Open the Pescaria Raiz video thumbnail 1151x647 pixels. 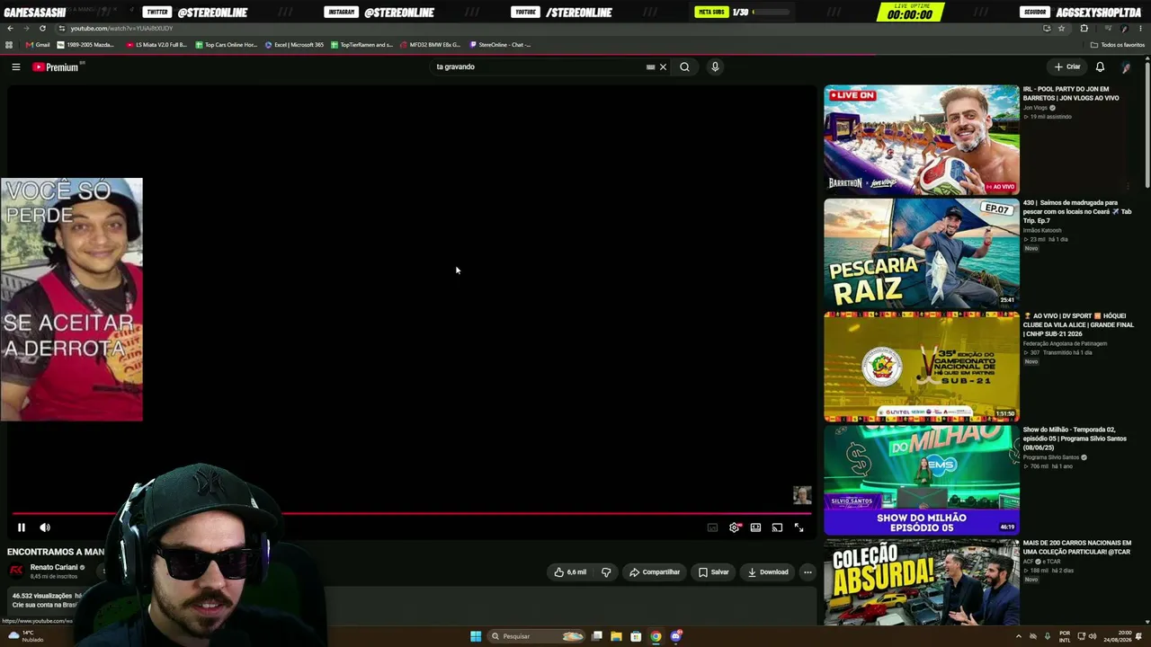pyautogui.click(x=922, y=253)
